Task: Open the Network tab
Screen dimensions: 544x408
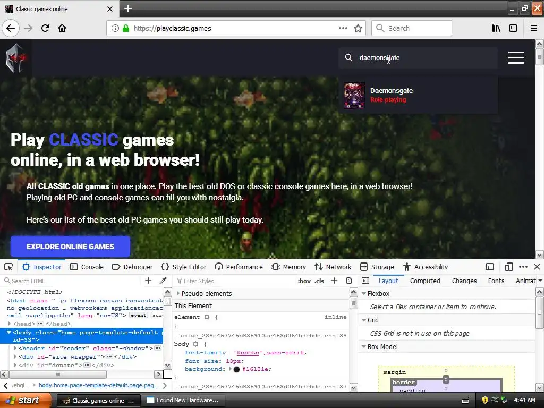Action: (x=333, y=267)
